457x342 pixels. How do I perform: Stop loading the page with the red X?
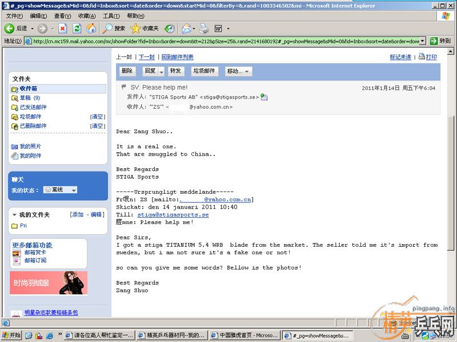[x=62, y=28]
